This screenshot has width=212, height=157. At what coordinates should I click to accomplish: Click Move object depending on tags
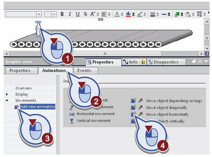pyautogui.click(x=174, y=101)
